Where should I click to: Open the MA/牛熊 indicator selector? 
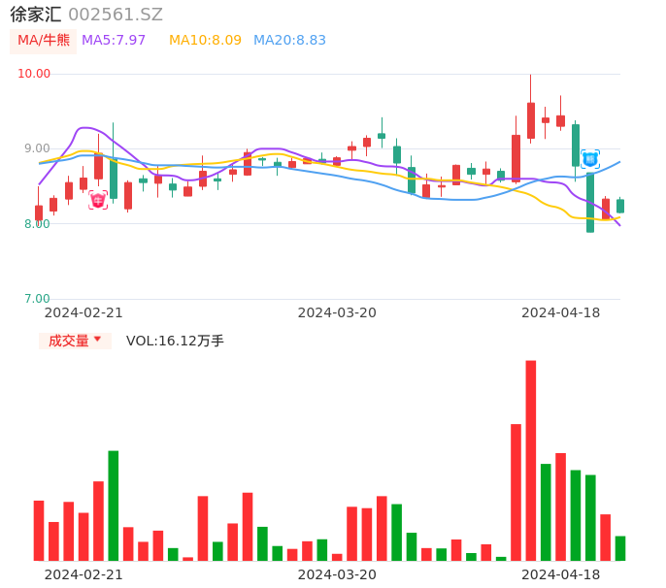44,41
